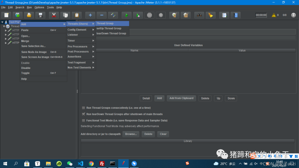Open the Config Element submenu

81,30
